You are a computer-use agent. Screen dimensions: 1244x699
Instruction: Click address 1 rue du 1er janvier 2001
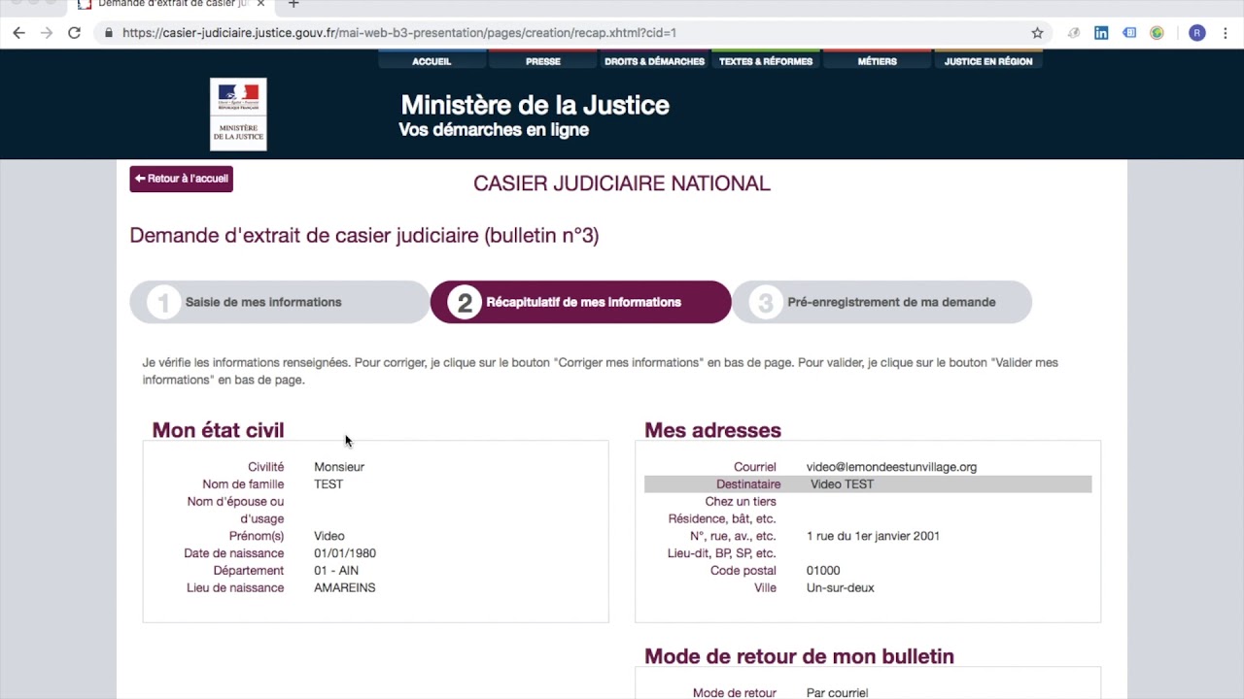(x=873, y=536)
